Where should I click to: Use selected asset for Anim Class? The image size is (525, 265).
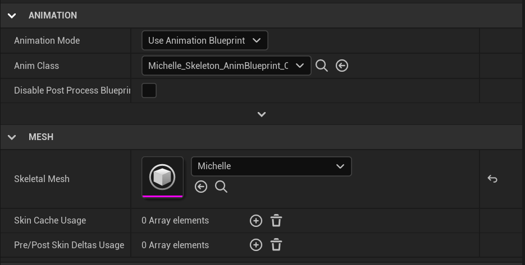pyautogui.click(x=342, y=66)
